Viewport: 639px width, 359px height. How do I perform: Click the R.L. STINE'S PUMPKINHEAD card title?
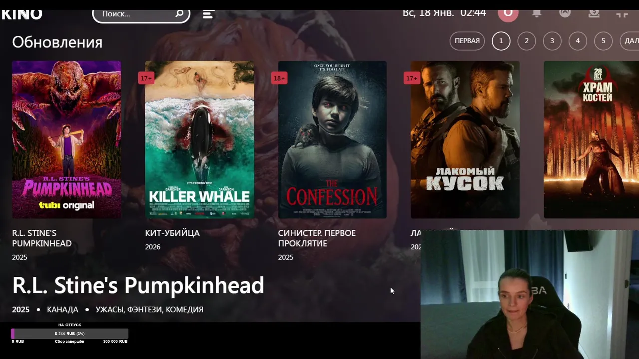[42, 238]
